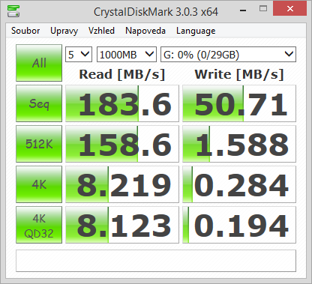The image size is (312, 284).
Task: Click the empty comment field at bottom
Action: [x=156, y=261]
